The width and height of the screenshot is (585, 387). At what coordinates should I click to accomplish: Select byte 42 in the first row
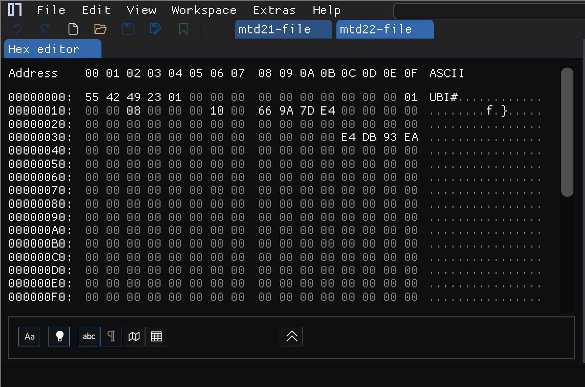[x=113, y=98]
